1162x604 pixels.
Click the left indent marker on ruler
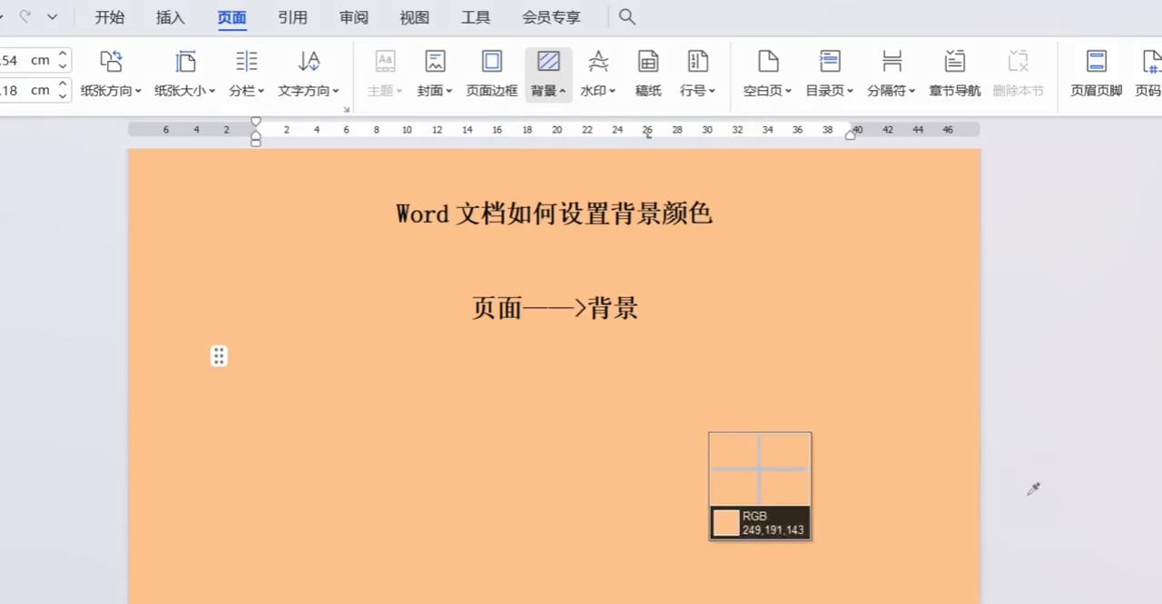256,141
